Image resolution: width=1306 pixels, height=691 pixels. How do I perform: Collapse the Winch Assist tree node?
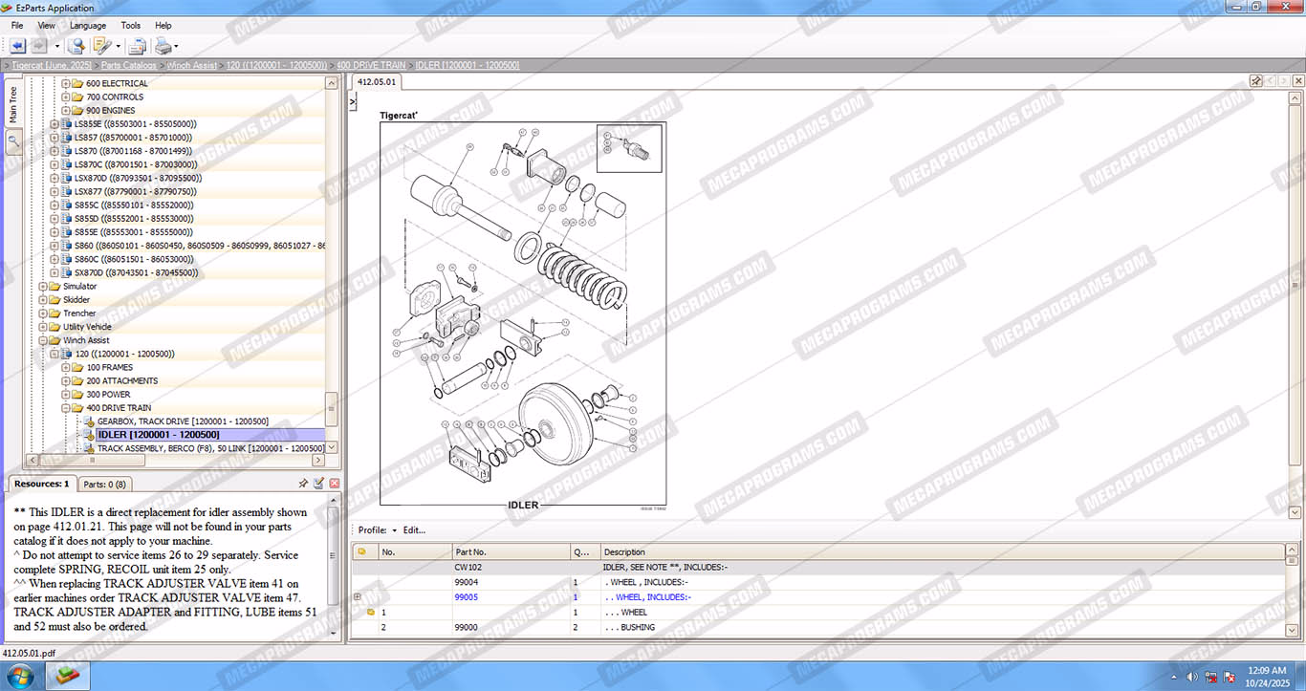click(43, 340)
